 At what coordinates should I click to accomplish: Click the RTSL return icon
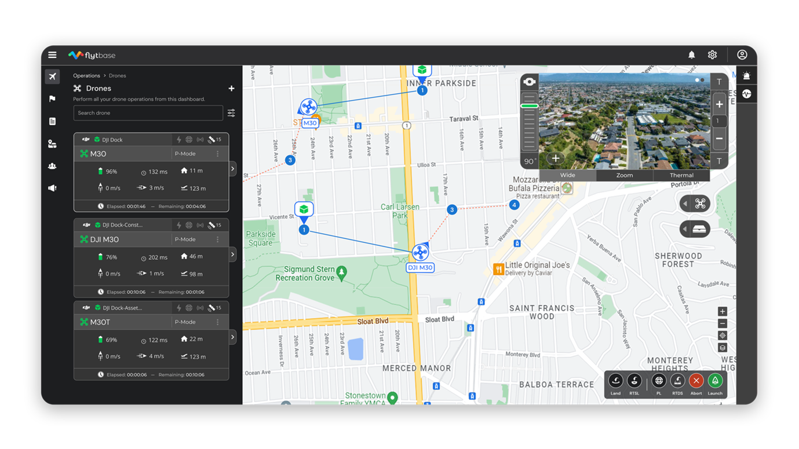tap(634, 381)
